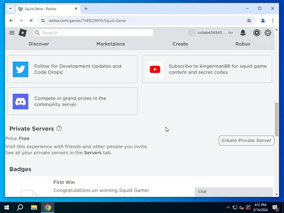Open the Compete in grand prizes card
Viewport: 284px width, 213px height.
72,101
